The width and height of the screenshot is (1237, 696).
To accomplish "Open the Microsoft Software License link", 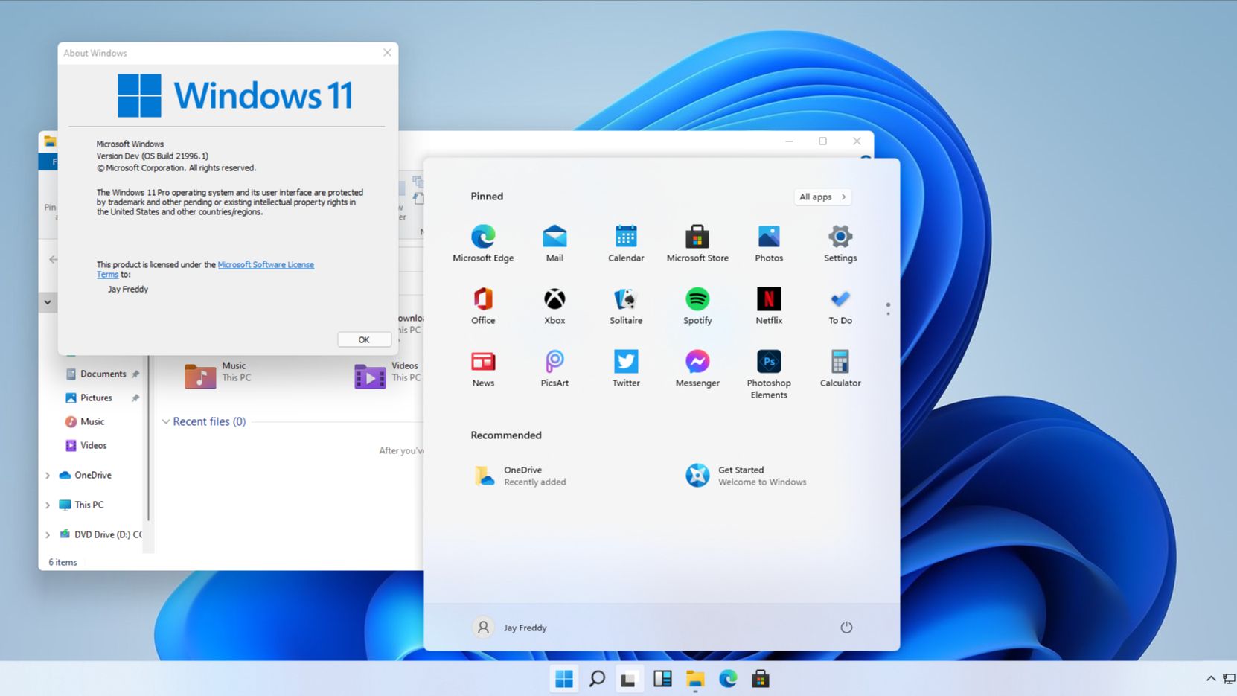I will tap(266, 265).
